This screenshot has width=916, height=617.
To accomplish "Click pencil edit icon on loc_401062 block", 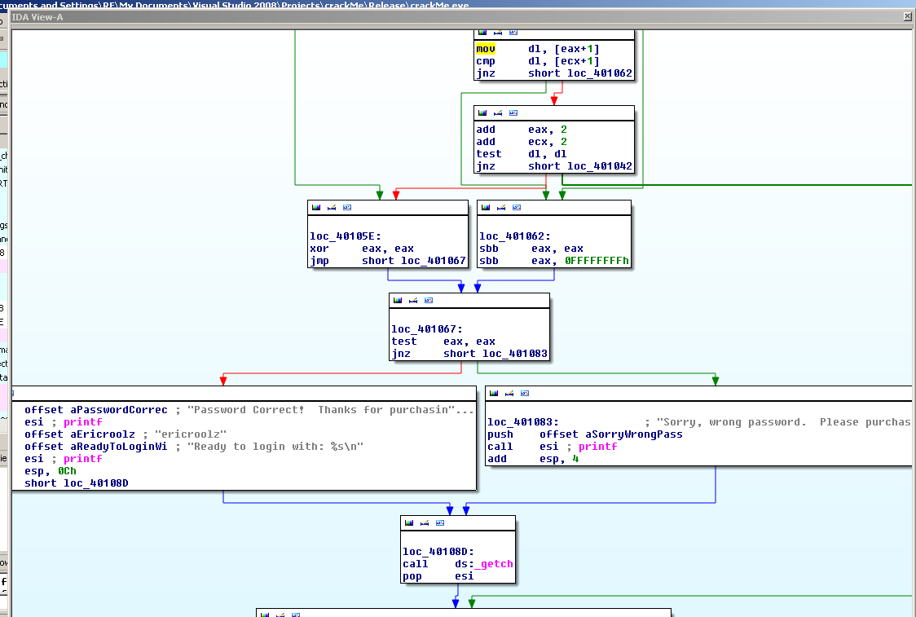I will [500, 207].
